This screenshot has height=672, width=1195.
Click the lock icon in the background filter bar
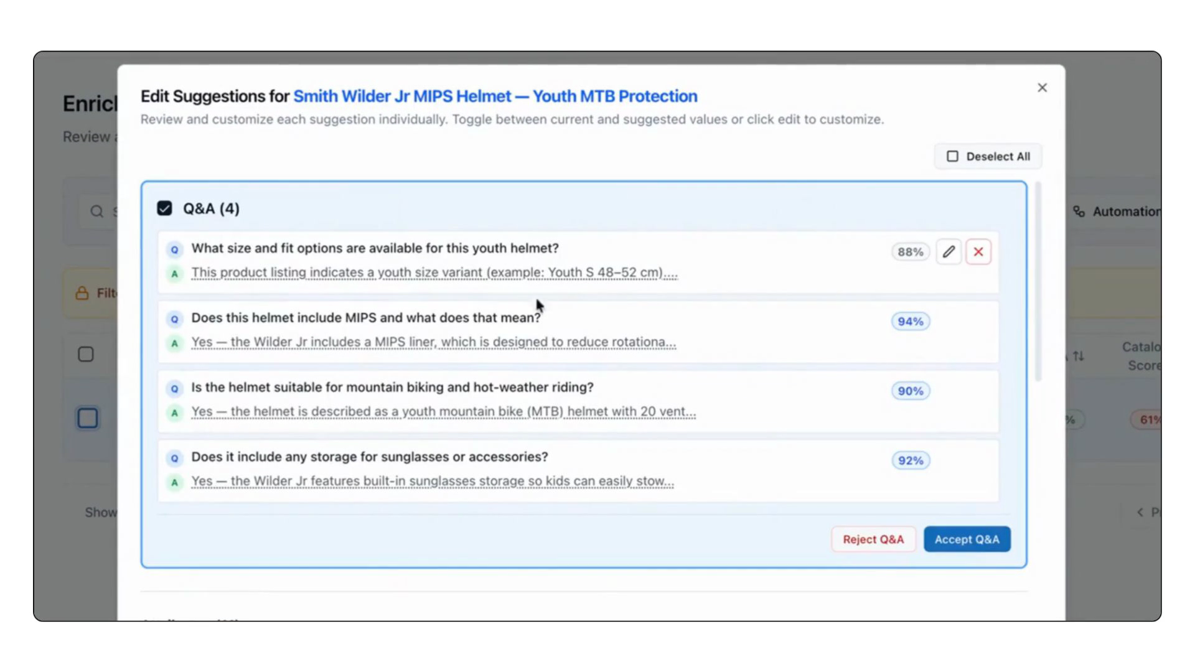(x=82, y=293)
